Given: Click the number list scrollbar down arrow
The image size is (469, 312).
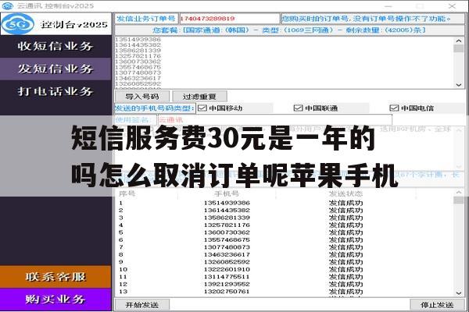Looking at the screenshot, I should click(x=459, y=85).
